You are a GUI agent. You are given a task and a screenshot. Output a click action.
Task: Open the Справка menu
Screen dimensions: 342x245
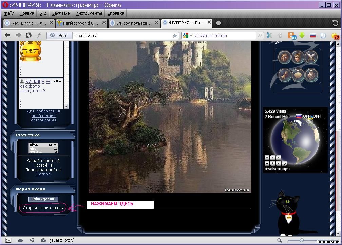pyautogui.click(x=116, y=13)
